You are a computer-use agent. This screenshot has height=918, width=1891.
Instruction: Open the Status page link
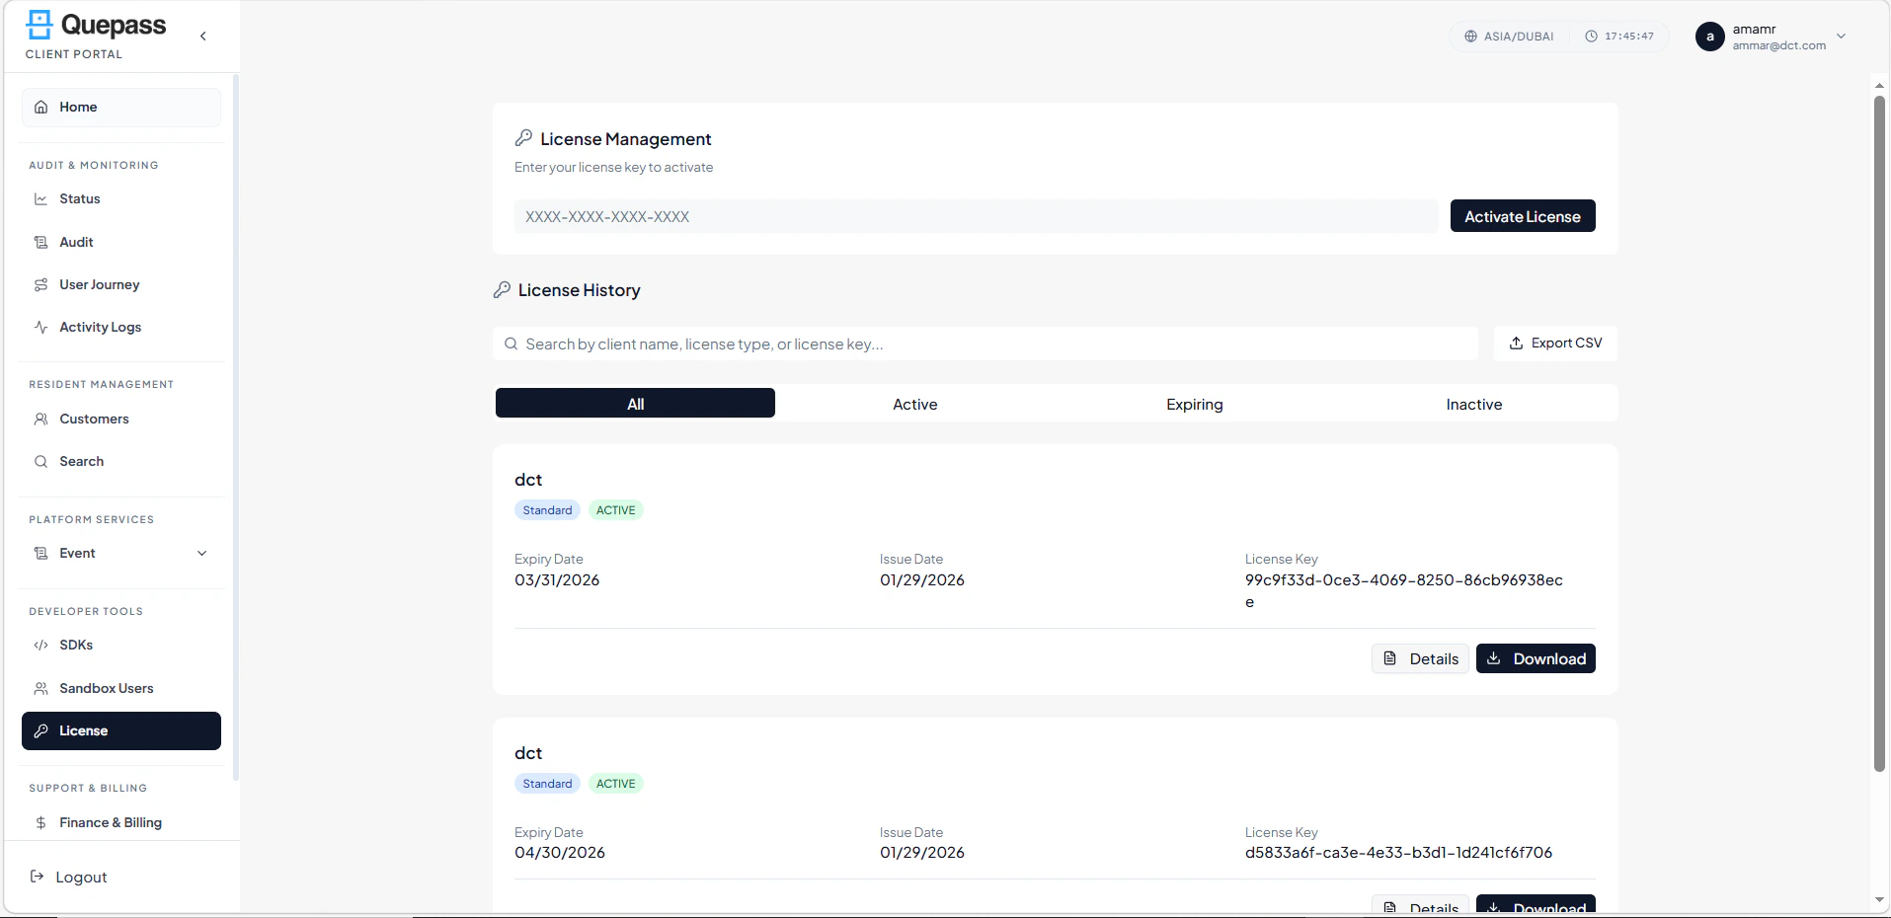click(121, 199)
